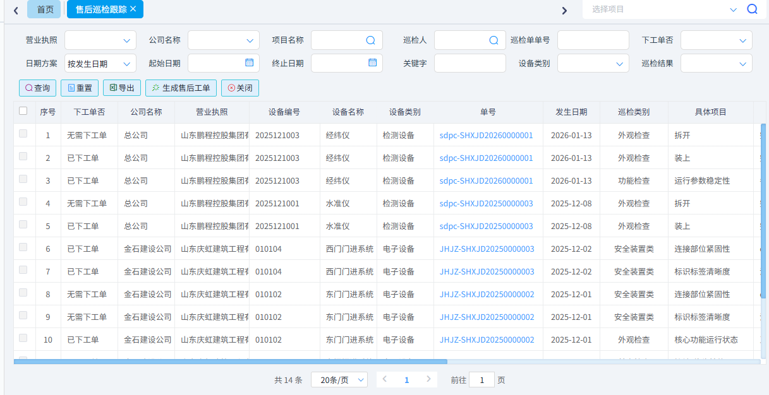Screen dimensions: 769x395
Task: Click the page number input field
Action: click(481, 379)
